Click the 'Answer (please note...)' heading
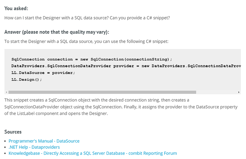246x159 pixels. (57, 32)
